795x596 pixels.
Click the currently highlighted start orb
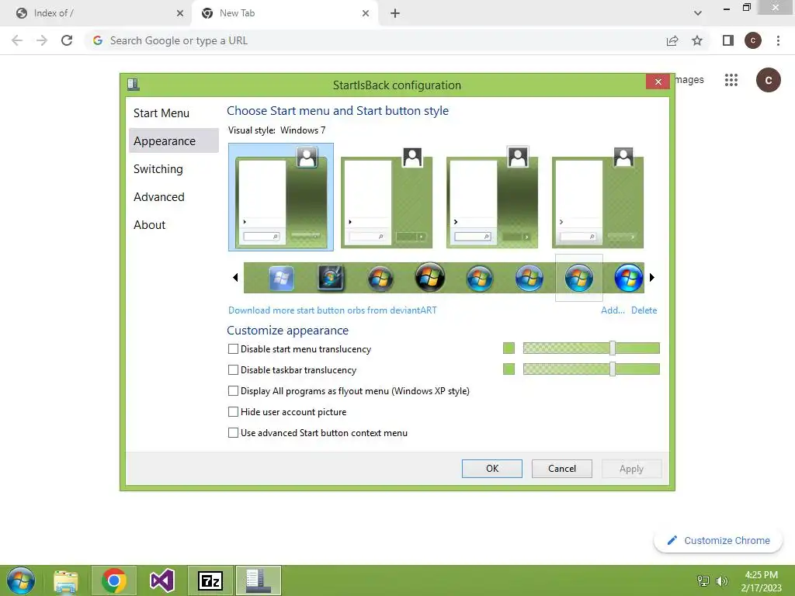[x=578, y=279]
